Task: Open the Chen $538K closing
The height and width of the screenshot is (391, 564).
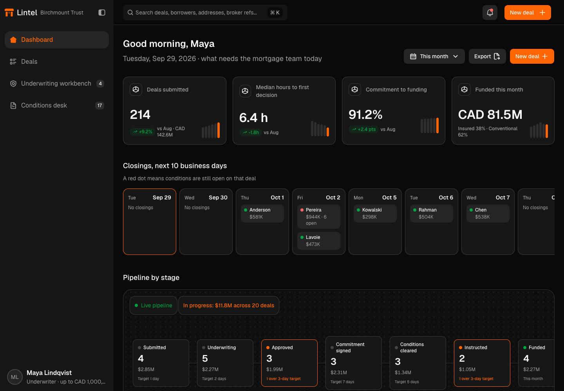Action: 488,213
